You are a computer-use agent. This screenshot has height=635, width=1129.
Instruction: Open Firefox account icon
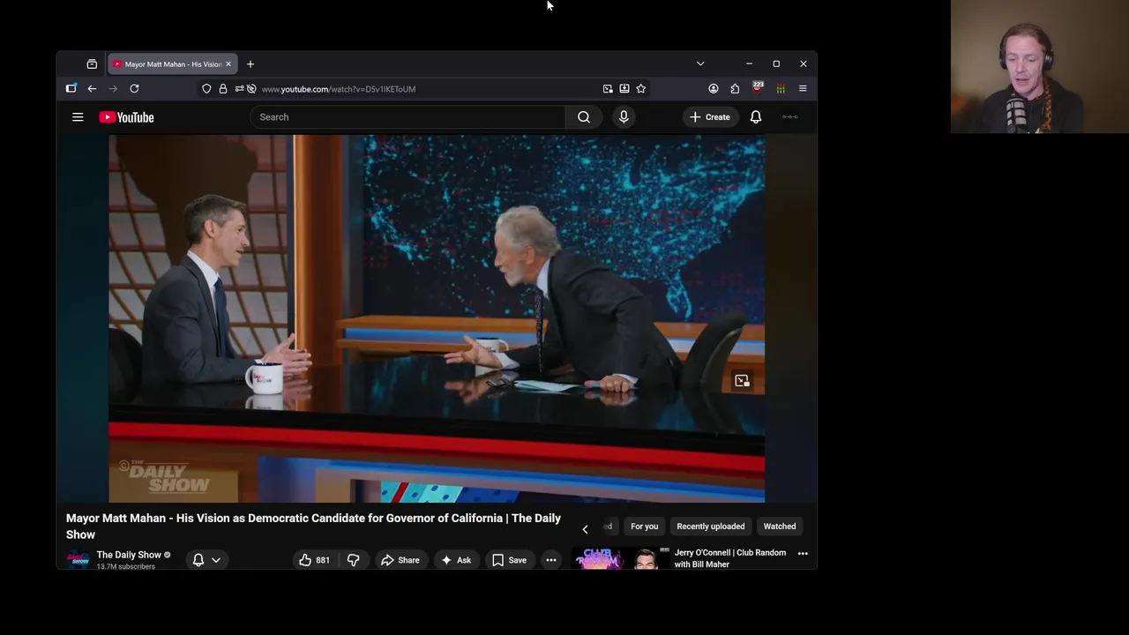click(714, 89)
